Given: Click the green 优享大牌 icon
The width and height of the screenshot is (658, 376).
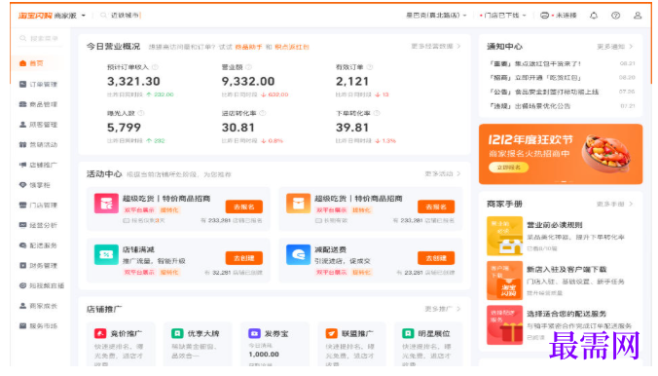Looking at the screenshot, I should tap(177, 333).
